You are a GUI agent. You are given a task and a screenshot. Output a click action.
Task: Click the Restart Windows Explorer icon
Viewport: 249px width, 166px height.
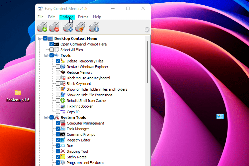coord(63,66)
